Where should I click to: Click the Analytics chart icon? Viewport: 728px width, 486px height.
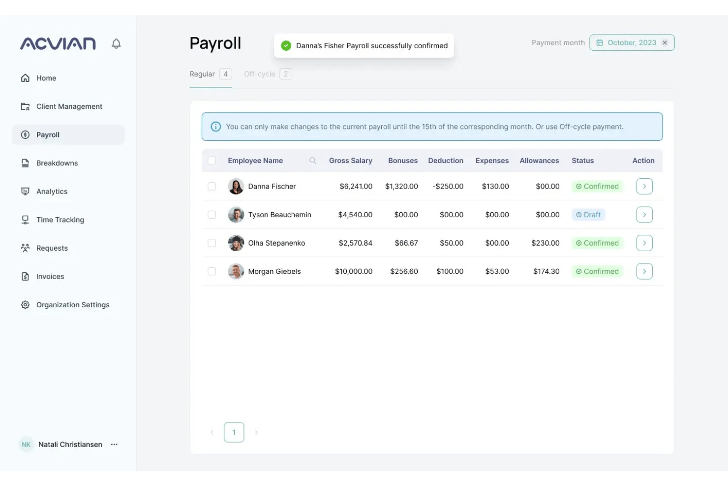25,192
